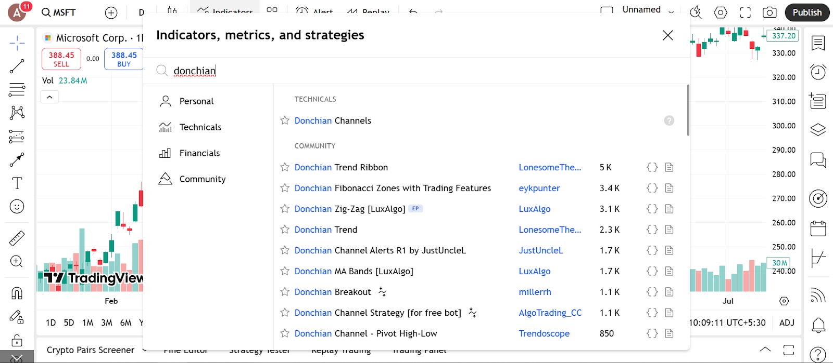Favorite Donchian Trend Ribbon star
Viewport: 833px width, 363px height.
(x=285, y=167)
